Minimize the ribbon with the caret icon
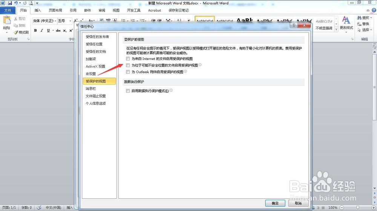This screenshot has height=211, width=377. (x=368, y=10)
